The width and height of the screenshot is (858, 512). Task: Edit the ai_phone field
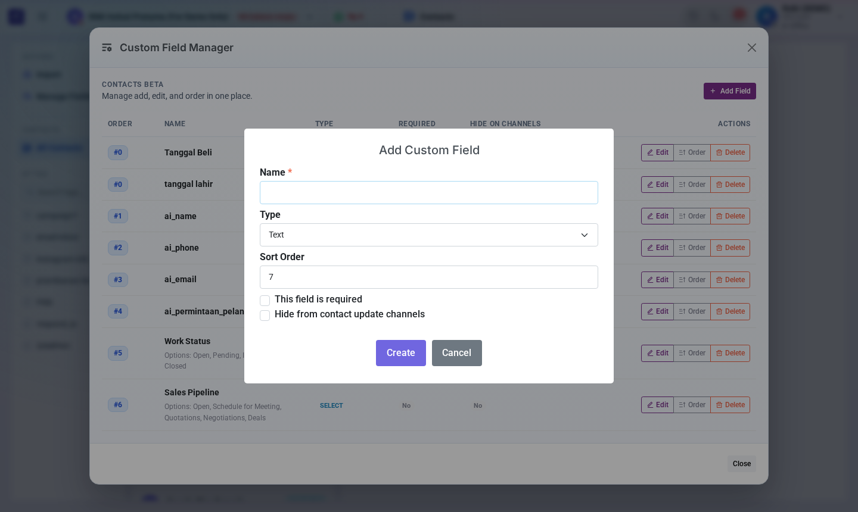pyautogui.click(x=658, y=248)
